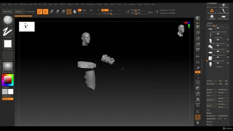Open the Preferences menu
Screen dimensions: 233x131
tap(91, 4)
